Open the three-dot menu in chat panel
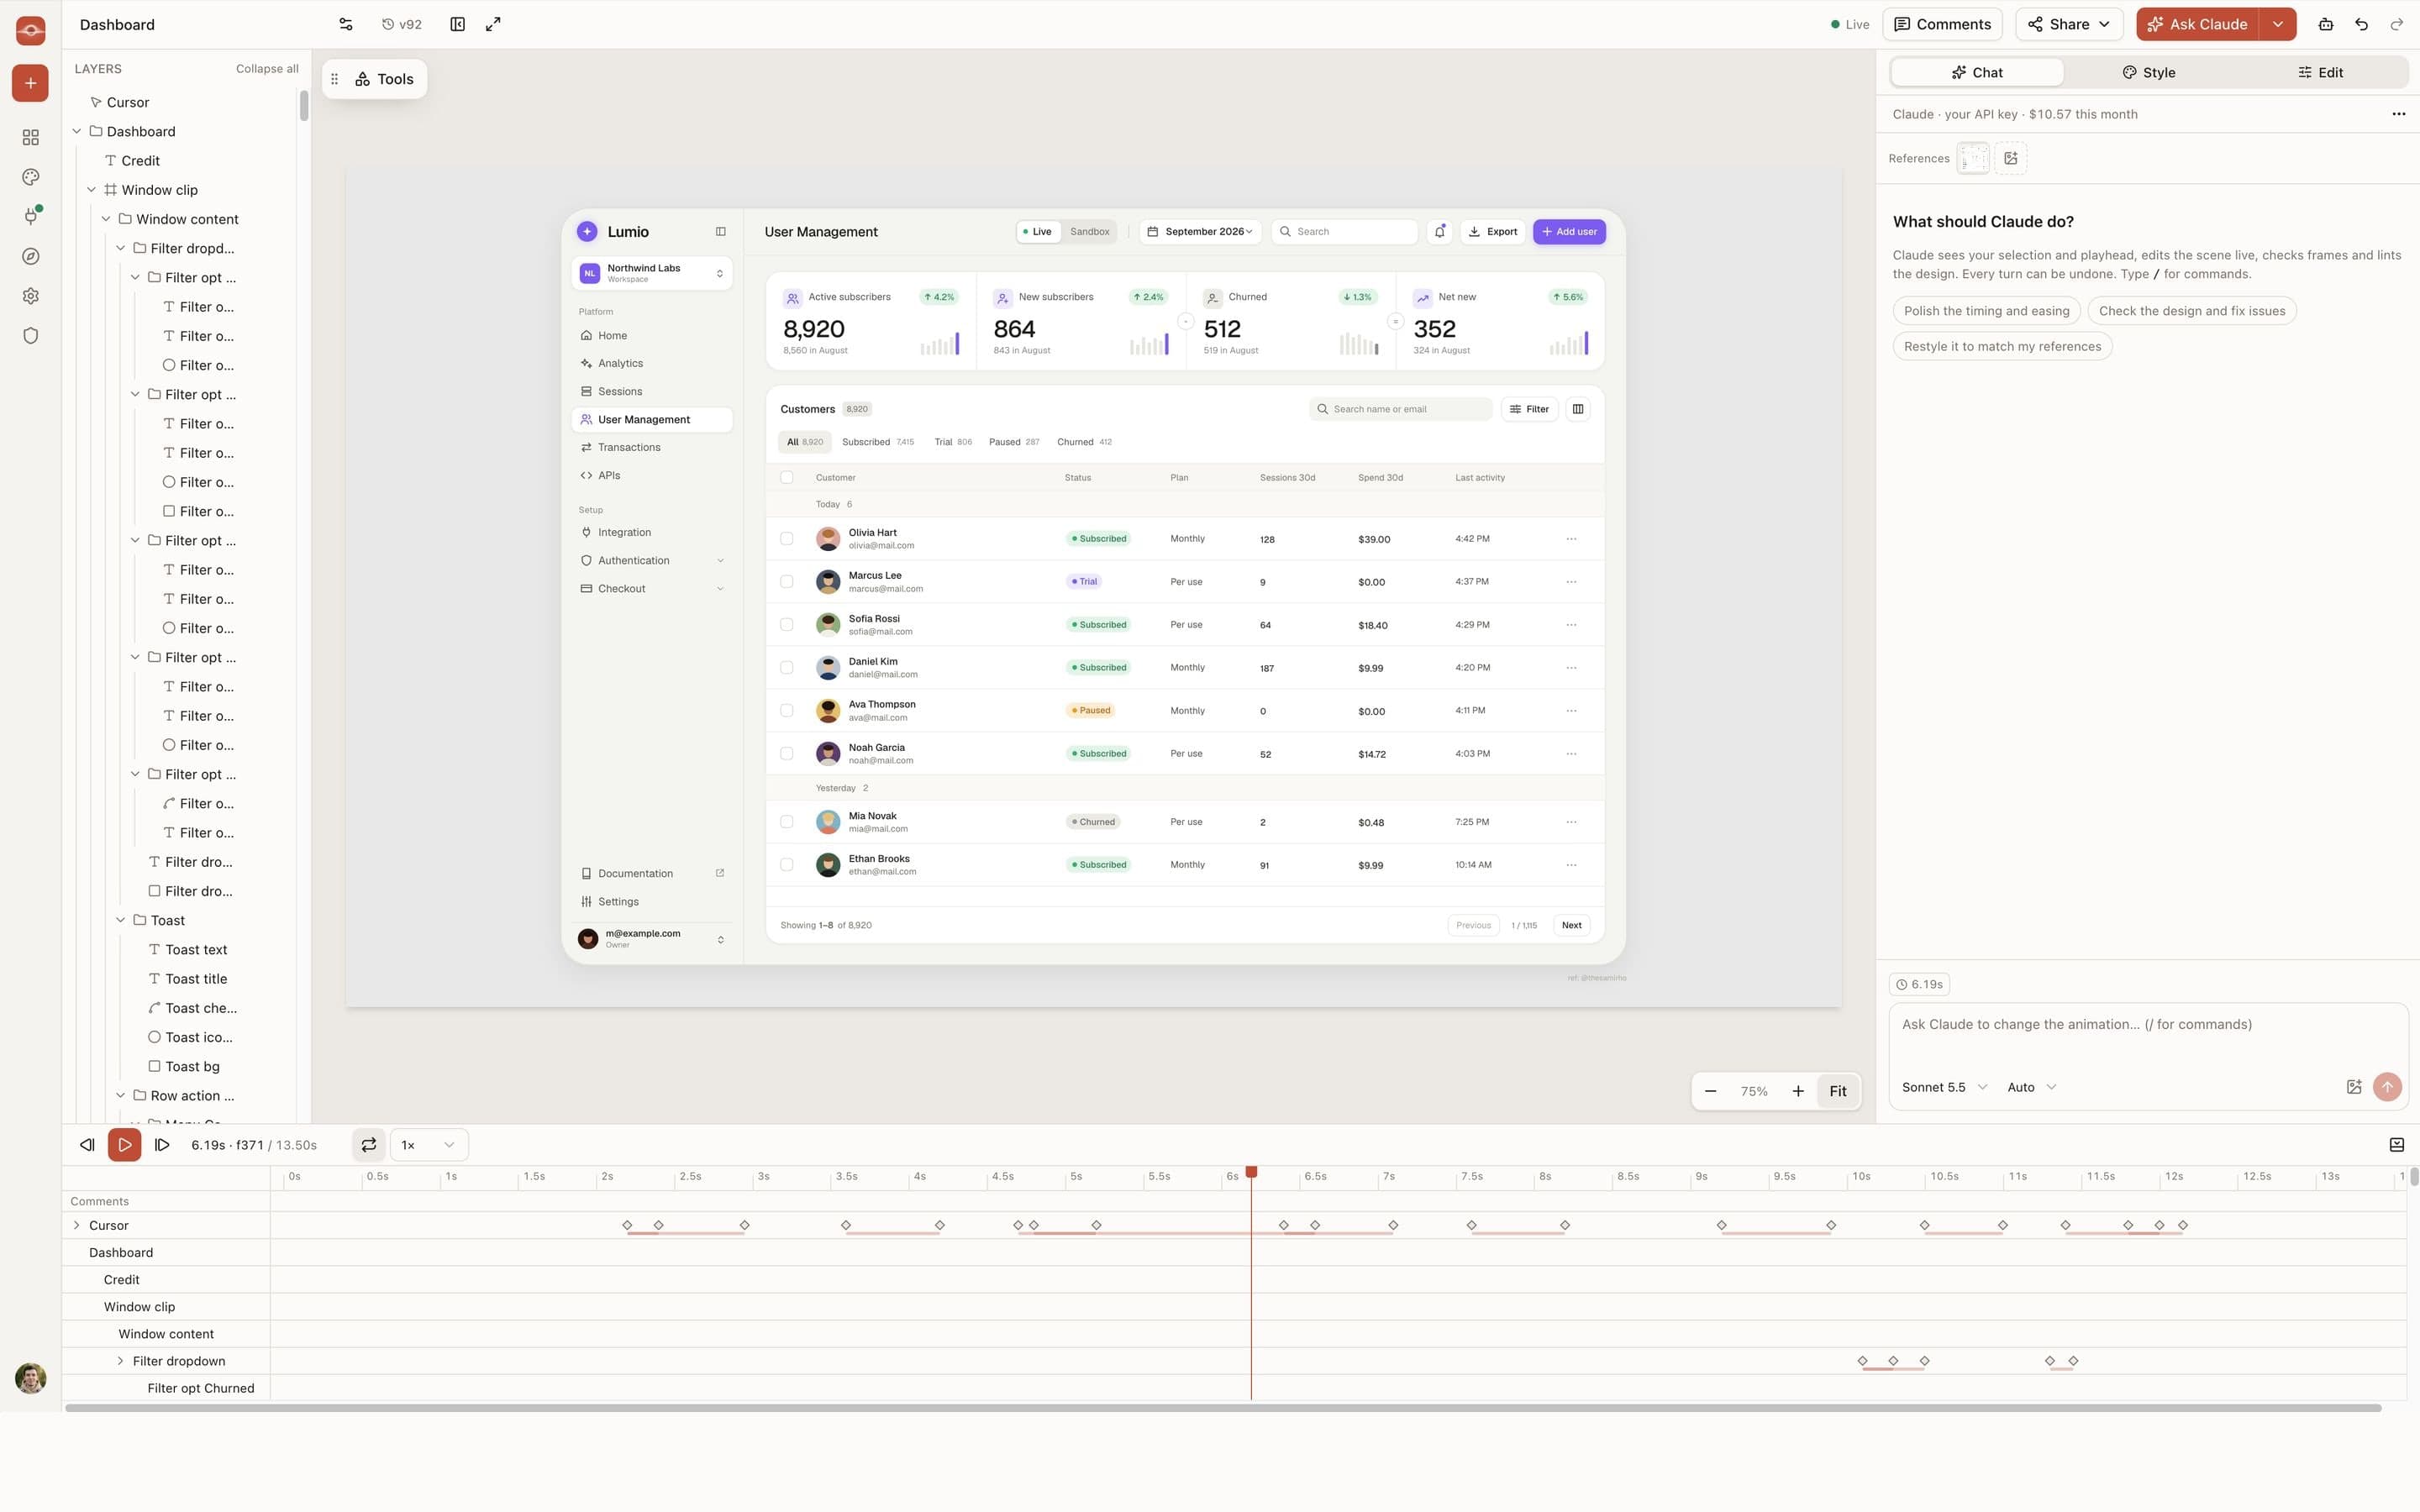The width and height of the screenshot is (2420, 1512). (x=2398, y=114)
